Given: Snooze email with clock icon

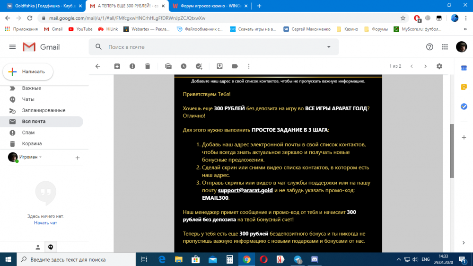Looking at the screenshot, I should click(x=184, y=66).
